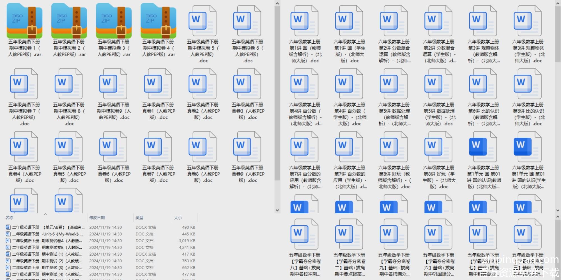This screenshot has height=280, width=561.
Task: Sort file list by 大小 column header
Action: tap(178, 218)
